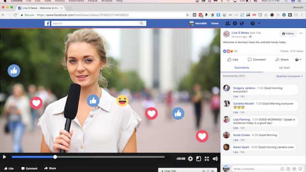Screen dimensions: 306x172
Task: Open Friend Requests icon
Action: [228, 24]
